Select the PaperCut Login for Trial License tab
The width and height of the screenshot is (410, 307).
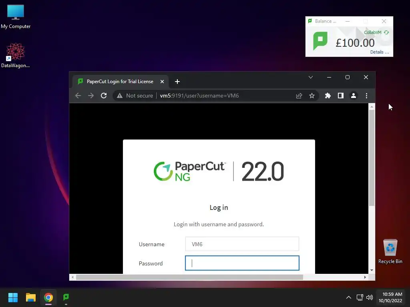(x=120, y=82)
